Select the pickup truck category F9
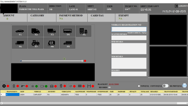 point(68,43)
